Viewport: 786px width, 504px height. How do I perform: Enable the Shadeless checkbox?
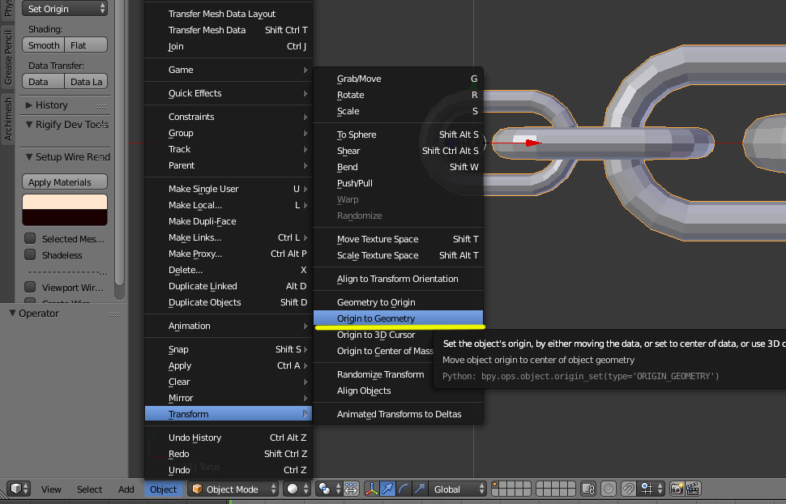pyautogui.click(x=30, y=254)
